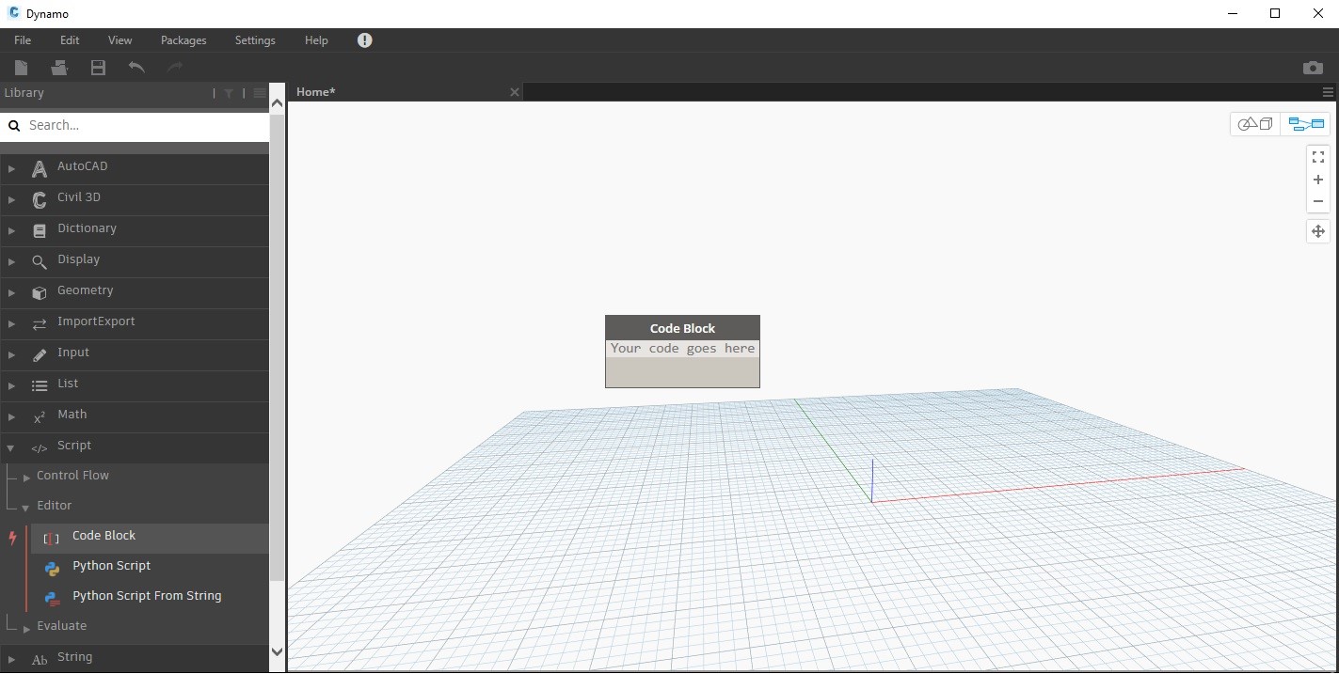Image resolution: width=1339 pixels, height=674 pixels.
Task: Expand the String category arrow
Action: 11,660
